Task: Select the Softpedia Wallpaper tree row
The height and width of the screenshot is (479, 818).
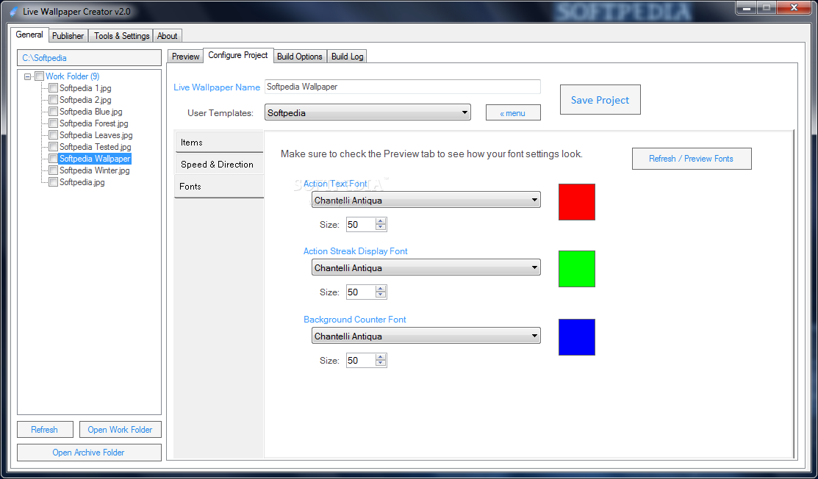Action: pyautogui.click(x=95, y=159)
